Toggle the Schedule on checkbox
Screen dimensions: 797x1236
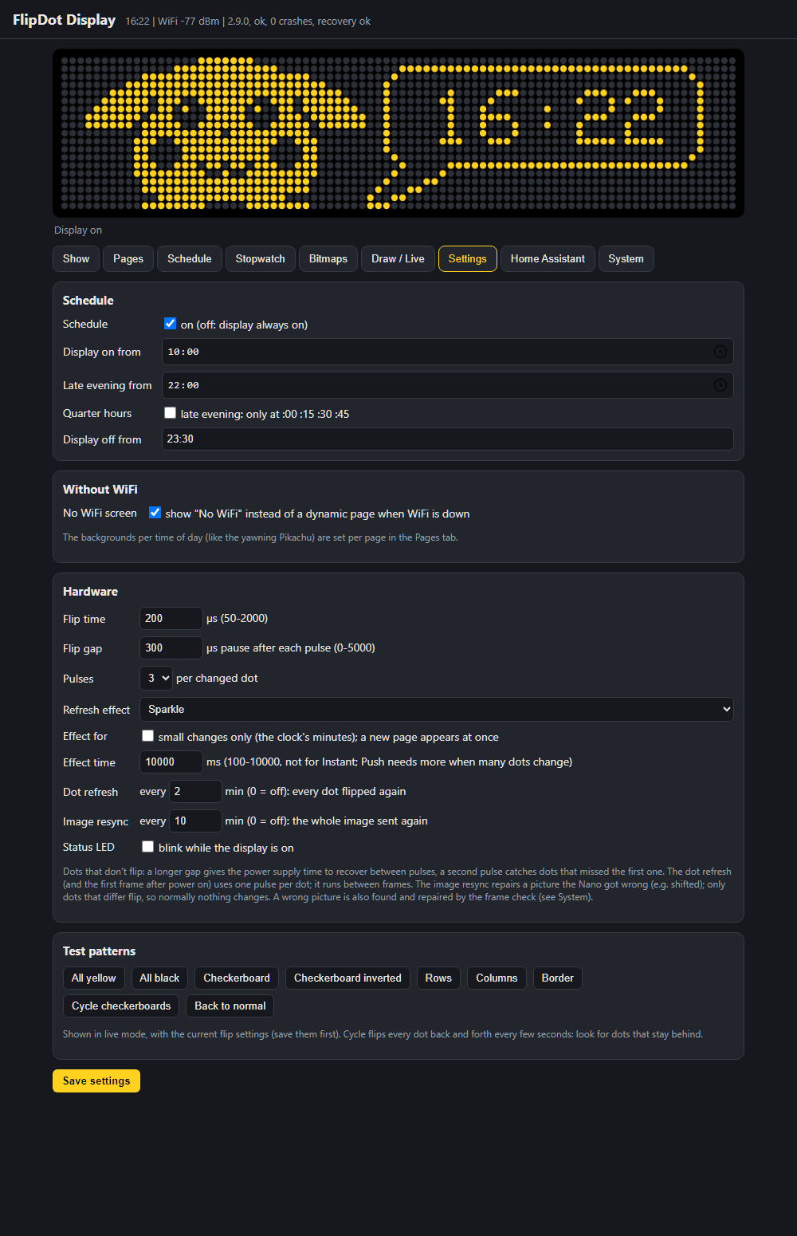pyautogui.click(x=170, y=324)
